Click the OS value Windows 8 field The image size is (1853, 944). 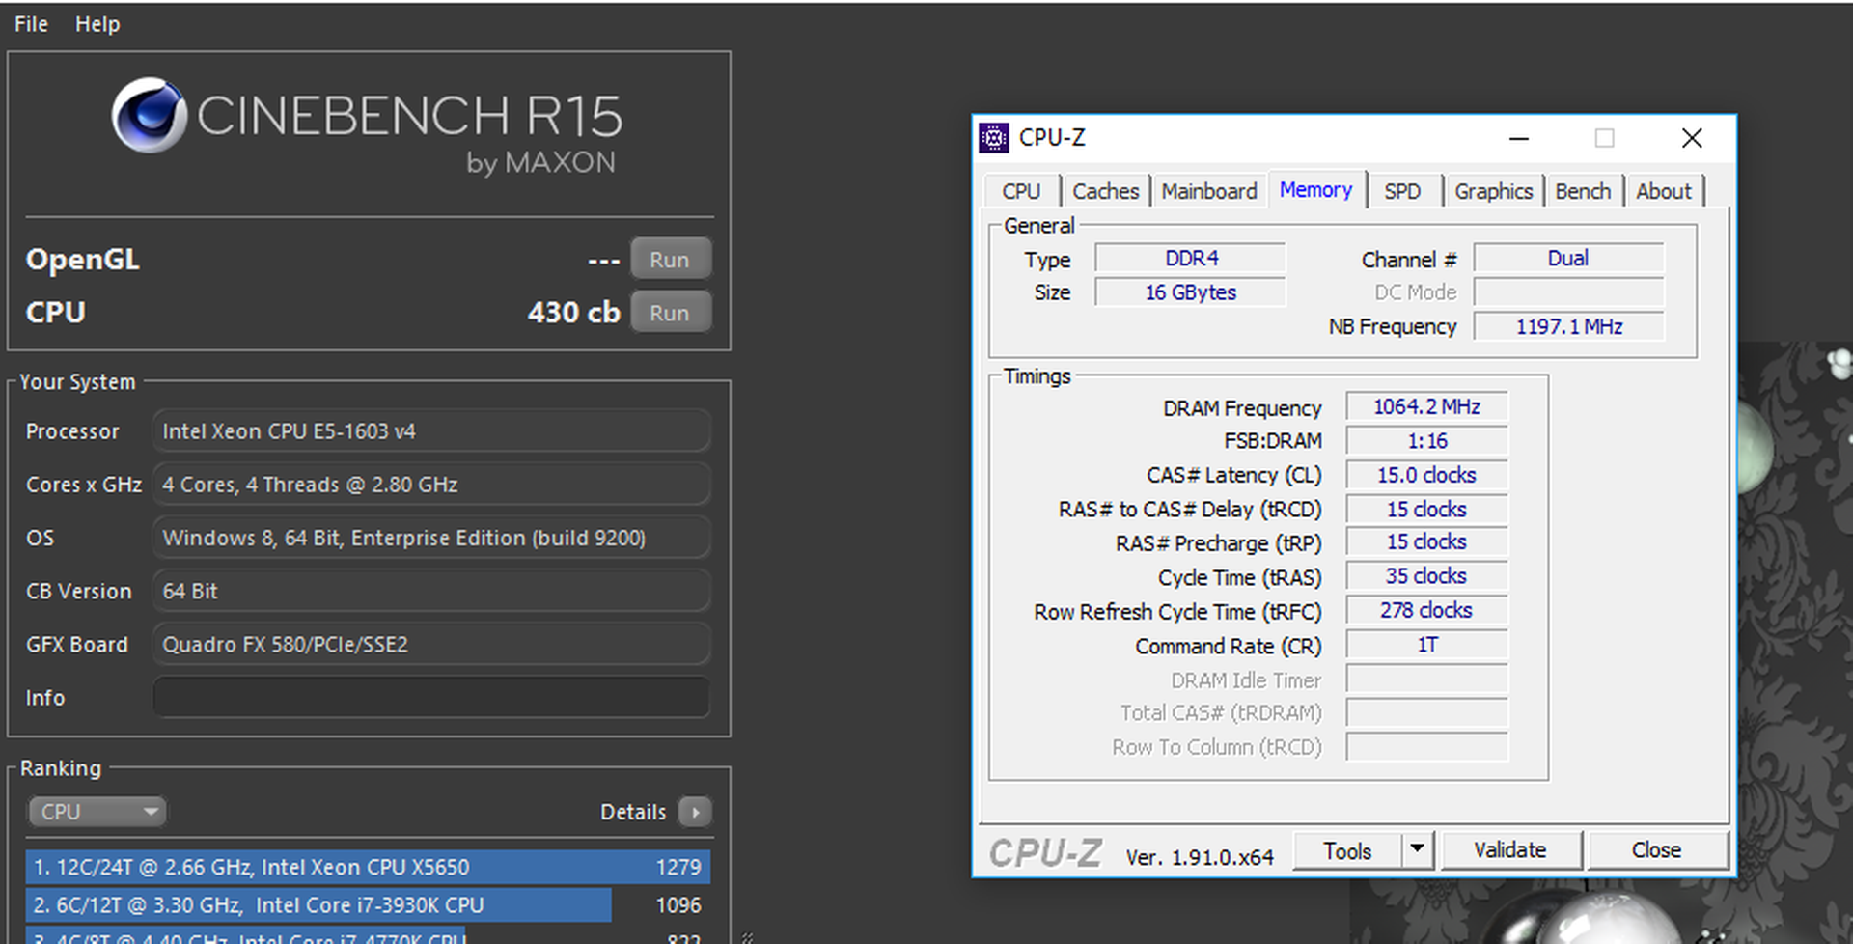[x=431, y=538]
